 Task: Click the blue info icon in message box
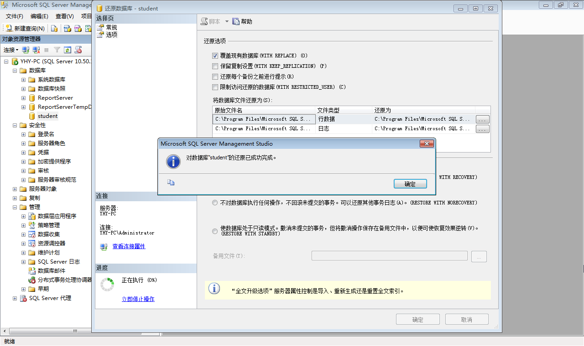pyautogui.click(x=173, y=161)
